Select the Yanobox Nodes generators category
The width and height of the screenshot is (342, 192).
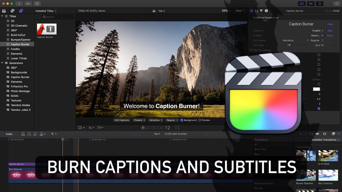pyautogui.click(x=17, y=105)
